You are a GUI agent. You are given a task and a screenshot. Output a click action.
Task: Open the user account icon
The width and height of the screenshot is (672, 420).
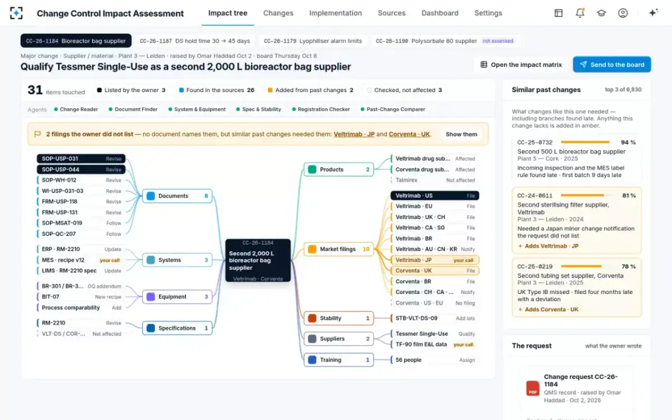coord(623,13)
